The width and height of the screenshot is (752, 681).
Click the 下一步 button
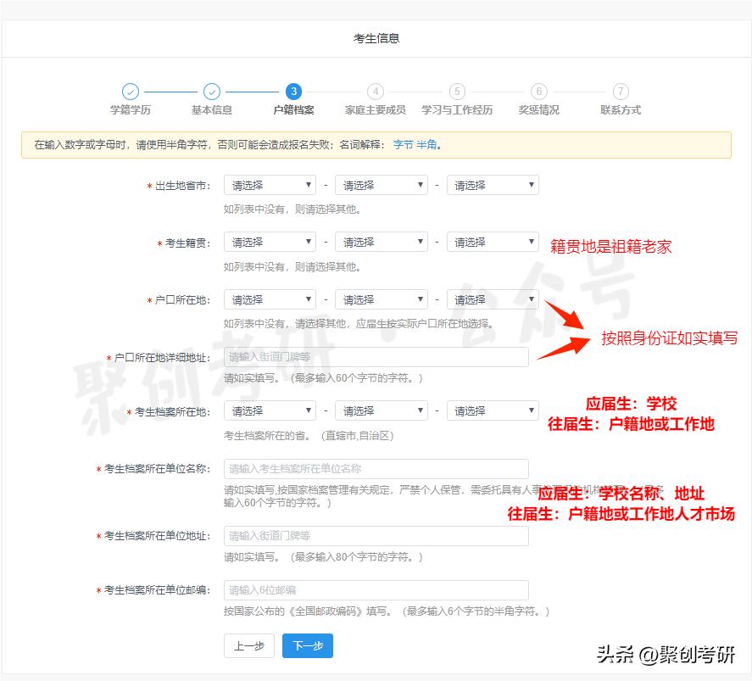(307, 645)
